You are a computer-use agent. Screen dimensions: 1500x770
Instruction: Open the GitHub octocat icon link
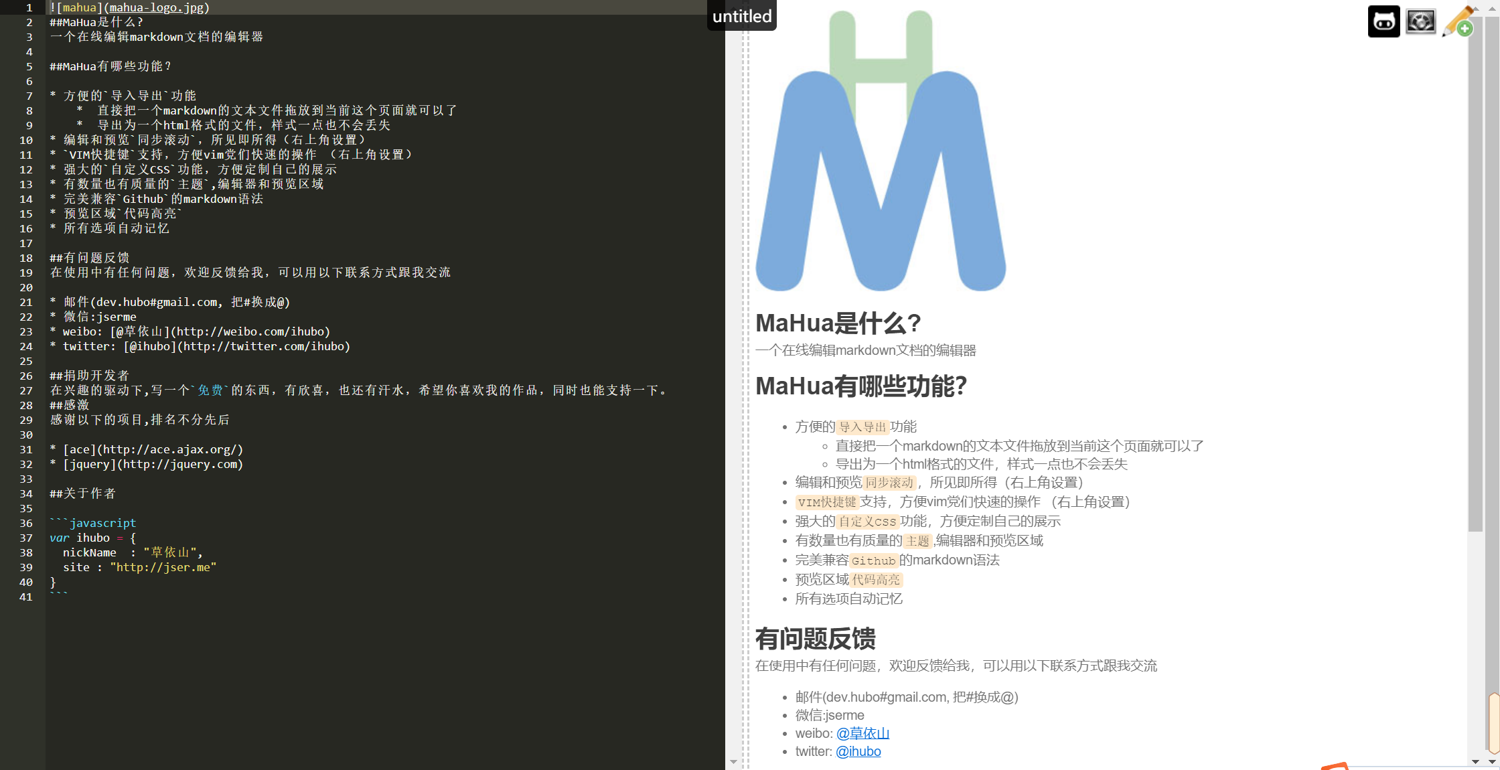click(1383, 21)
